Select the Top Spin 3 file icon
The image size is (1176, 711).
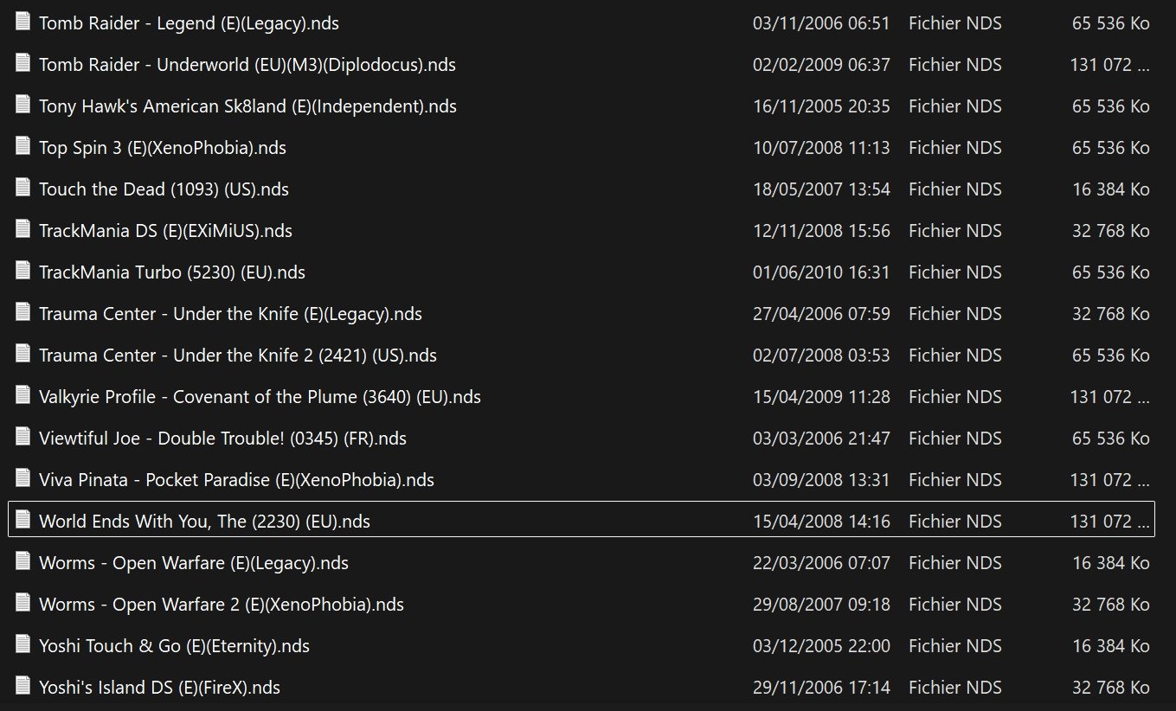click(22, 147)
